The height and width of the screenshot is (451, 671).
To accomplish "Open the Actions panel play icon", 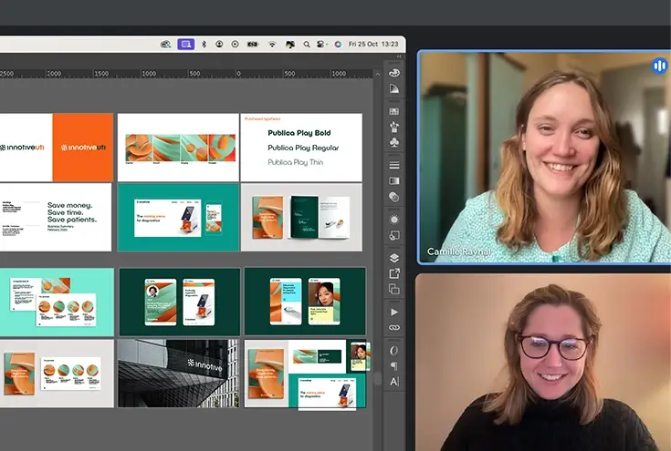I will [394, 312].
